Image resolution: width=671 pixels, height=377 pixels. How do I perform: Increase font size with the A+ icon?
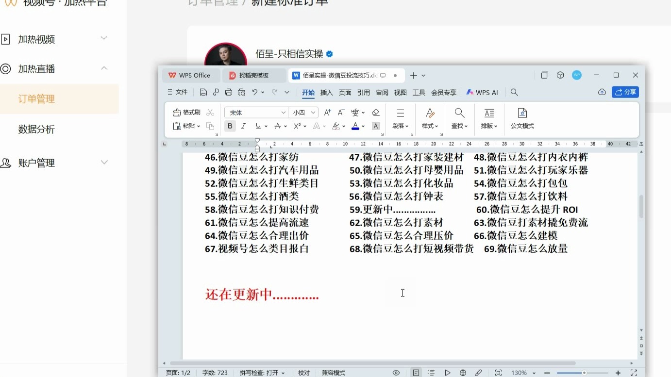pyautogui.click(x=327, y=113)
